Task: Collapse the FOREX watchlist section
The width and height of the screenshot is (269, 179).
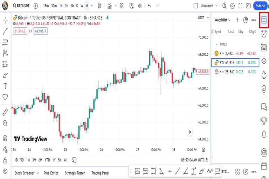Action: pos(216,44)
